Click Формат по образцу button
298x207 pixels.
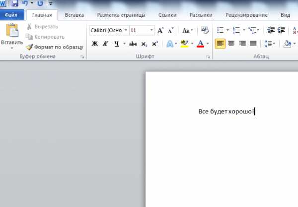[x=55, y=47]
